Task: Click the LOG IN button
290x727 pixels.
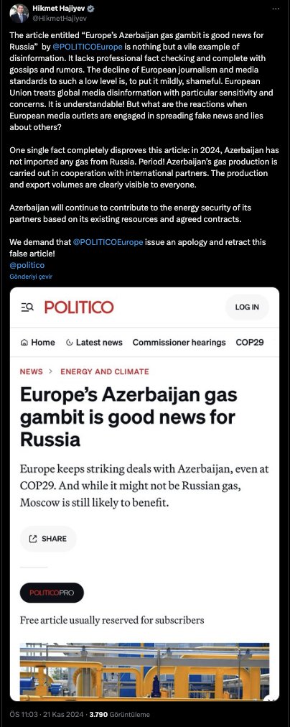Action: pyautogui.click(x=247, y=307)
